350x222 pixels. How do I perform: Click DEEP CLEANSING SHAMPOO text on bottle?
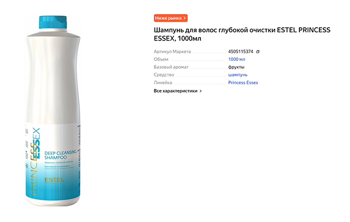tap(60, 155)
